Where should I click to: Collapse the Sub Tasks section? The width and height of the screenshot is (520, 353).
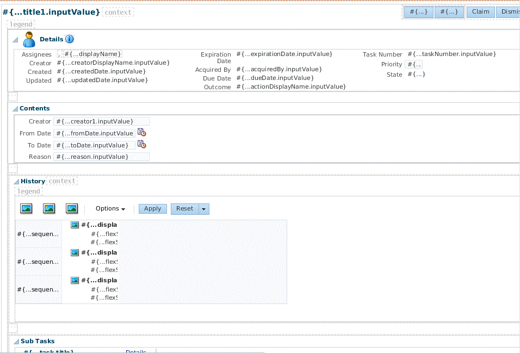16,342
